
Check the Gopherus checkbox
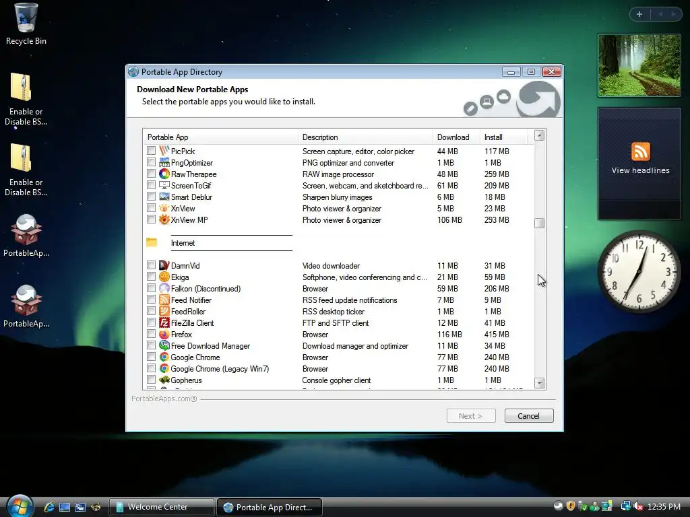(151, 380)
